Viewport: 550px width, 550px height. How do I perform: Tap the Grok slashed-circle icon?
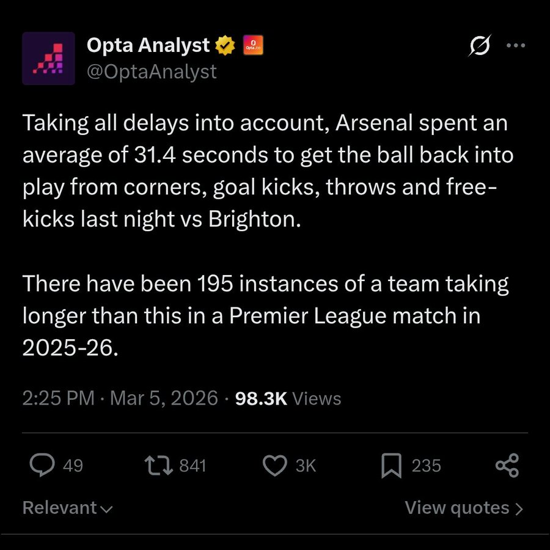point(480,45)
